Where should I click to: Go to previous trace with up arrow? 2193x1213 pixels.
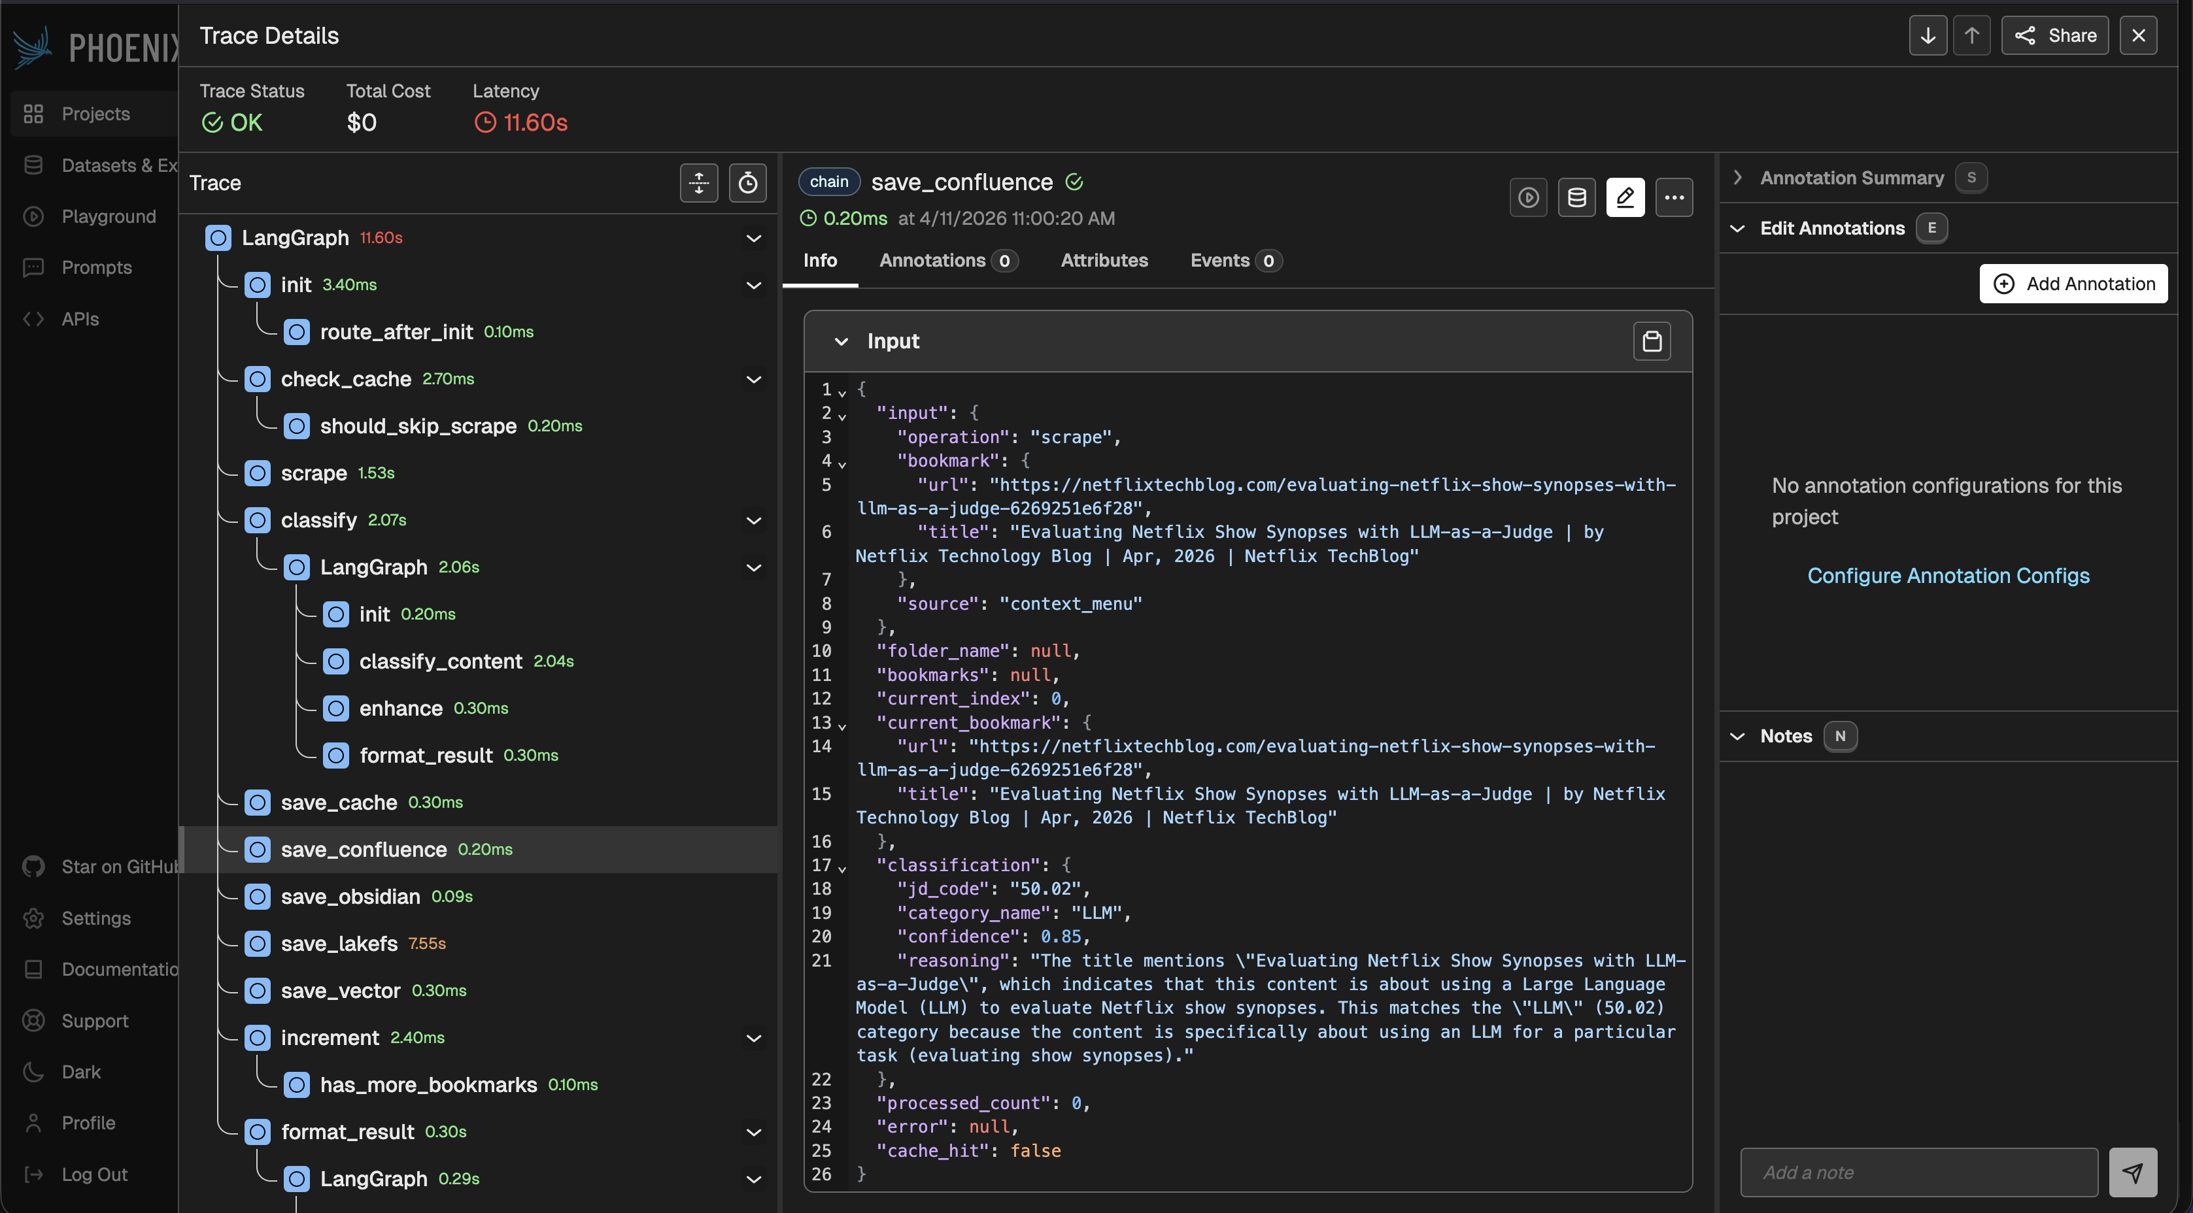pos(1971,36)
